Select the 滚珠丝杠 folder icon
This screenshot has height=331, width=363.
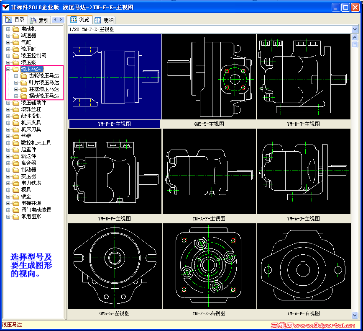point(16,109)
